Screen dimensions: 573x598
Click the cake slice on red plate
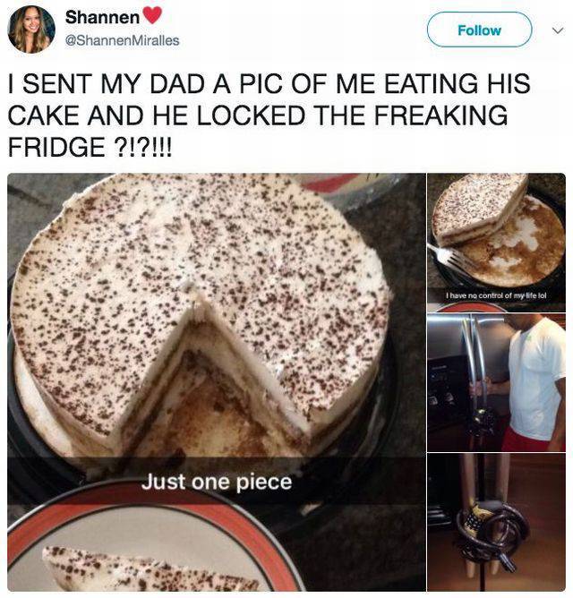(x=149, y=569)
